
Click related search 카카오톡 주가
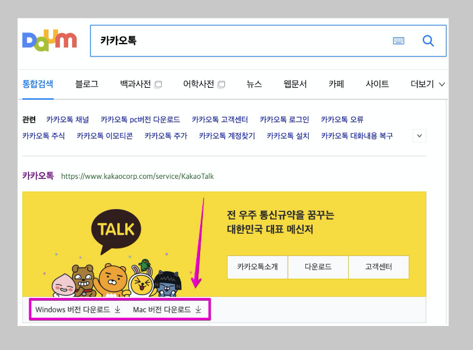click(x=166, y=136)
